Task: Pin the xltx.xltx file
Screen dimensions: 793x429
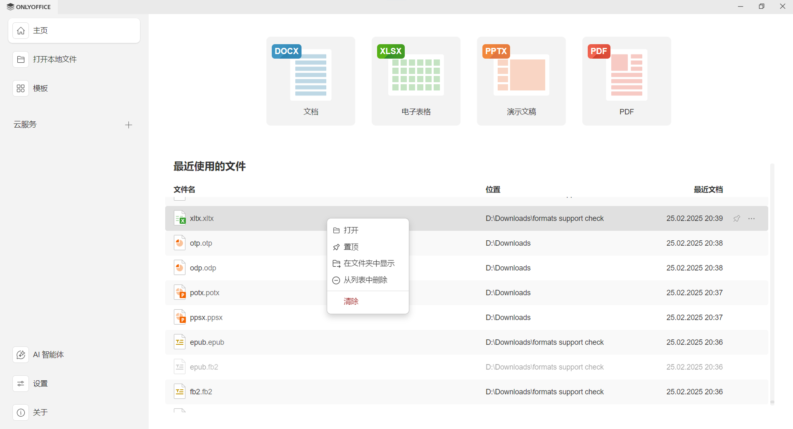Action: (x=737, y=218)
